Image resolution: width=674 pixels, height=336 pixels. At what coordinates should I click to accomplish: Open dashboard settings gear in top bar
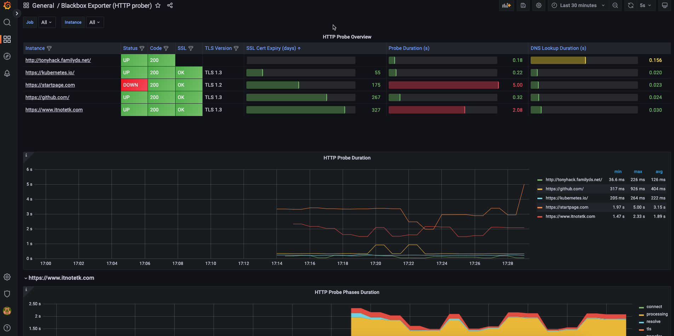pyautogui.click(x=539, y=5)
